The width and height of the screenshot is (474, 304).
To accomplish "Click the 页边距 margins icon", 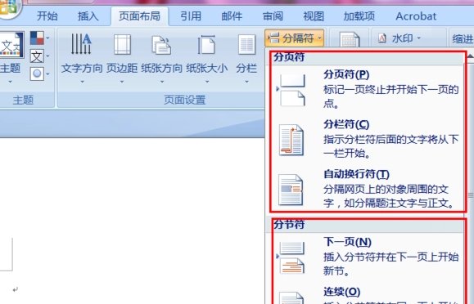I will pos(122,44).
